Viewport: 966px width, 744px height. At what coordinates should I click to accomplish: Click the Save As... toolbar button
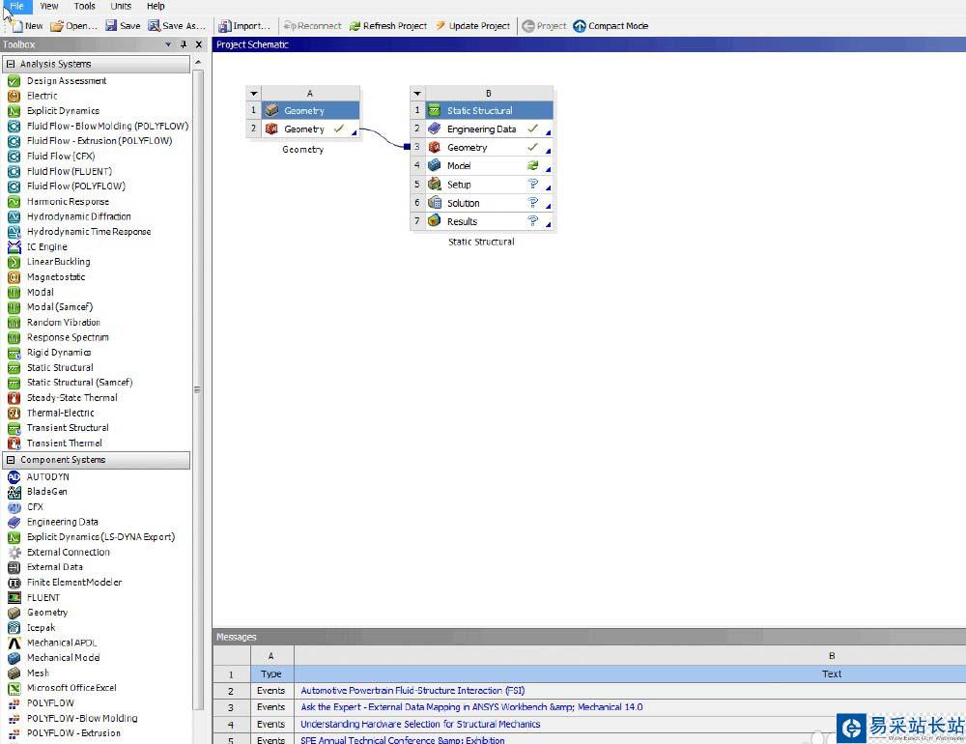click(178, 26)
